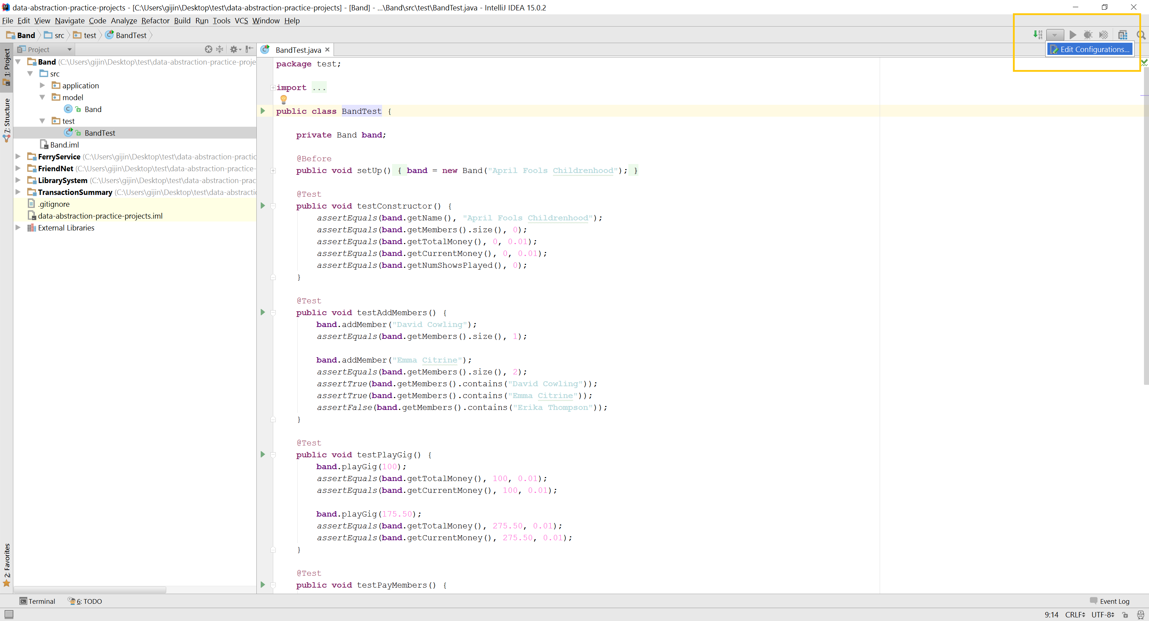Run the tests using the green Run icon

(x=1073, y=35)
